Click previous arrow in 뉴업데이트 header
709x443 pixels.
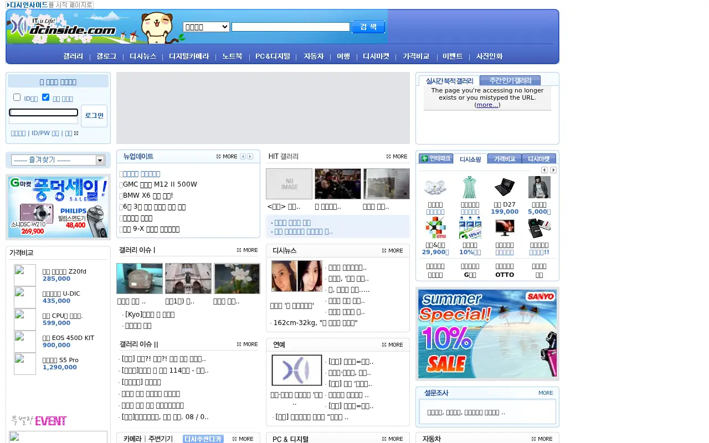pyautogui.click(x=243, y=157)
